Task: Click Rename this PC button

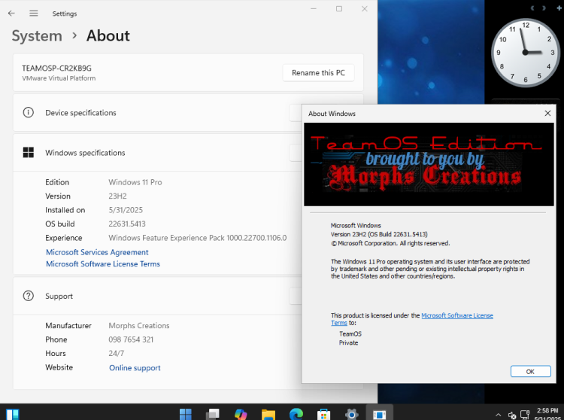Action: tap(318, 73)
